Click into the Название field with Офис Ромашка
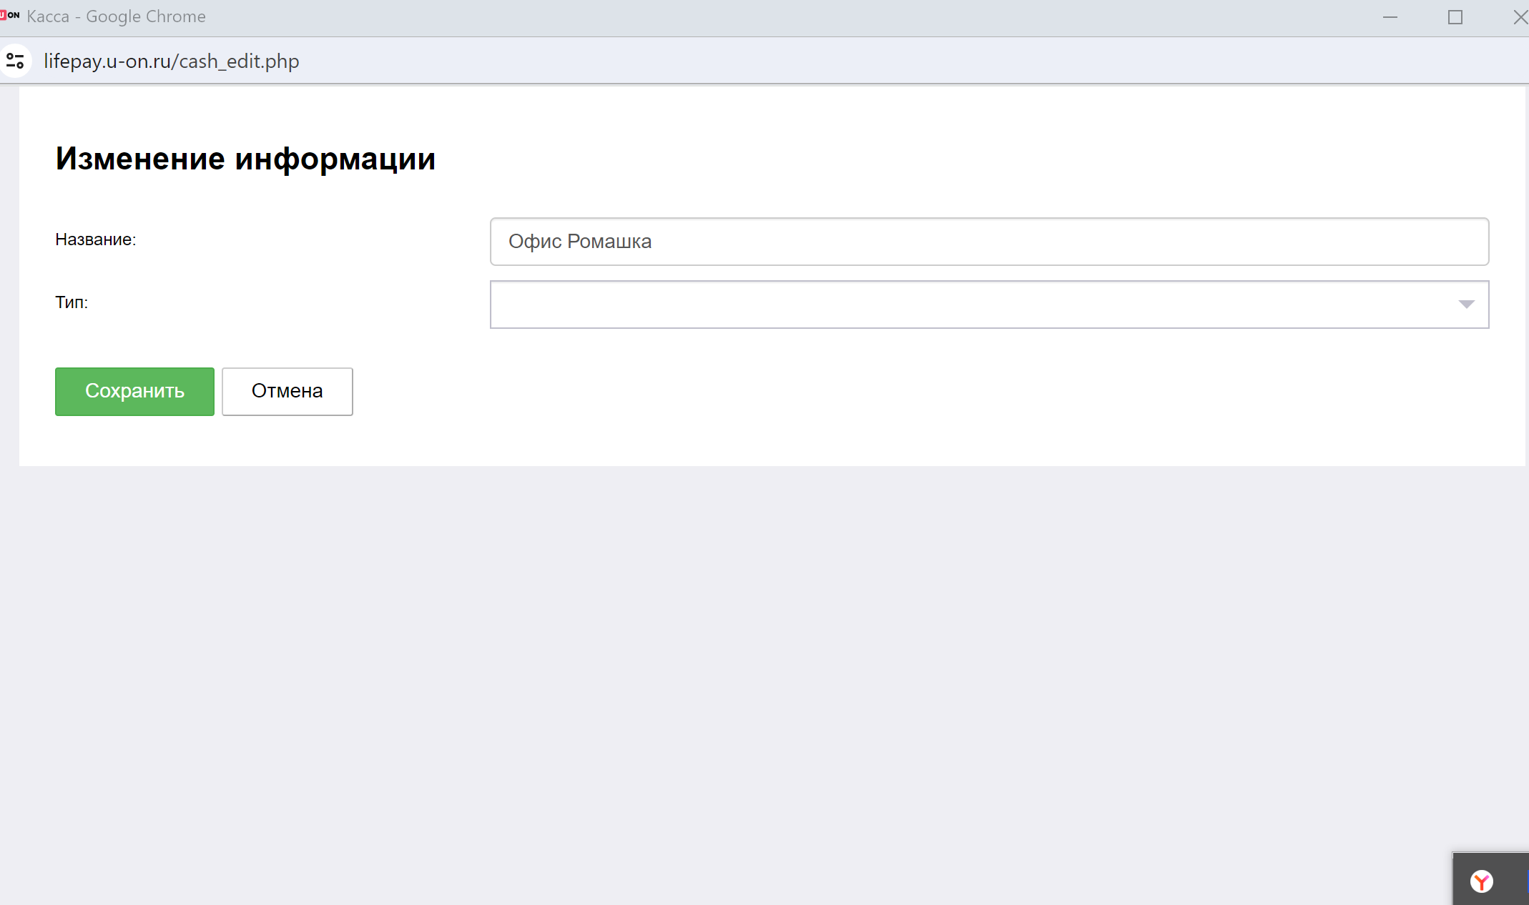Image resolution: width=1529 pixels, height=905 pixels. pos(989,242)
